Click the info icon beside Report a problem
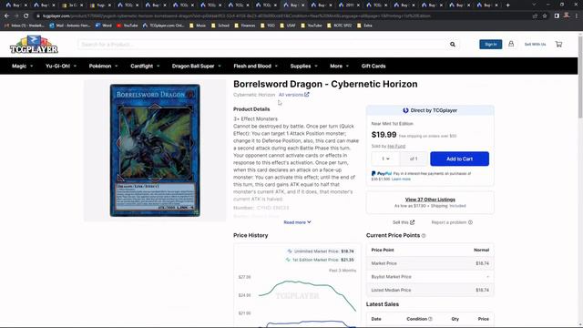The height and width of the screenshot is (328, 583). (470, 222)
